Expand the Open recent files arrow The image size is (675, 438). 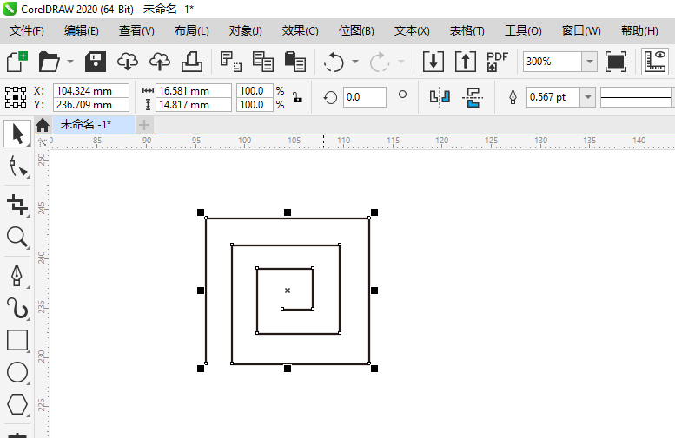pos(70,62)
